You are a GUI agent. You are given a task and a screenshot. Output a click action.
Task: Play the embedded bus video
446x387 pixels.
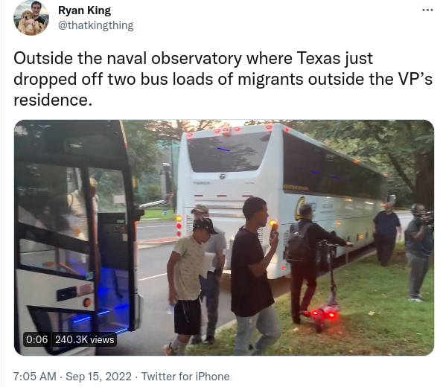click(224, 237)
